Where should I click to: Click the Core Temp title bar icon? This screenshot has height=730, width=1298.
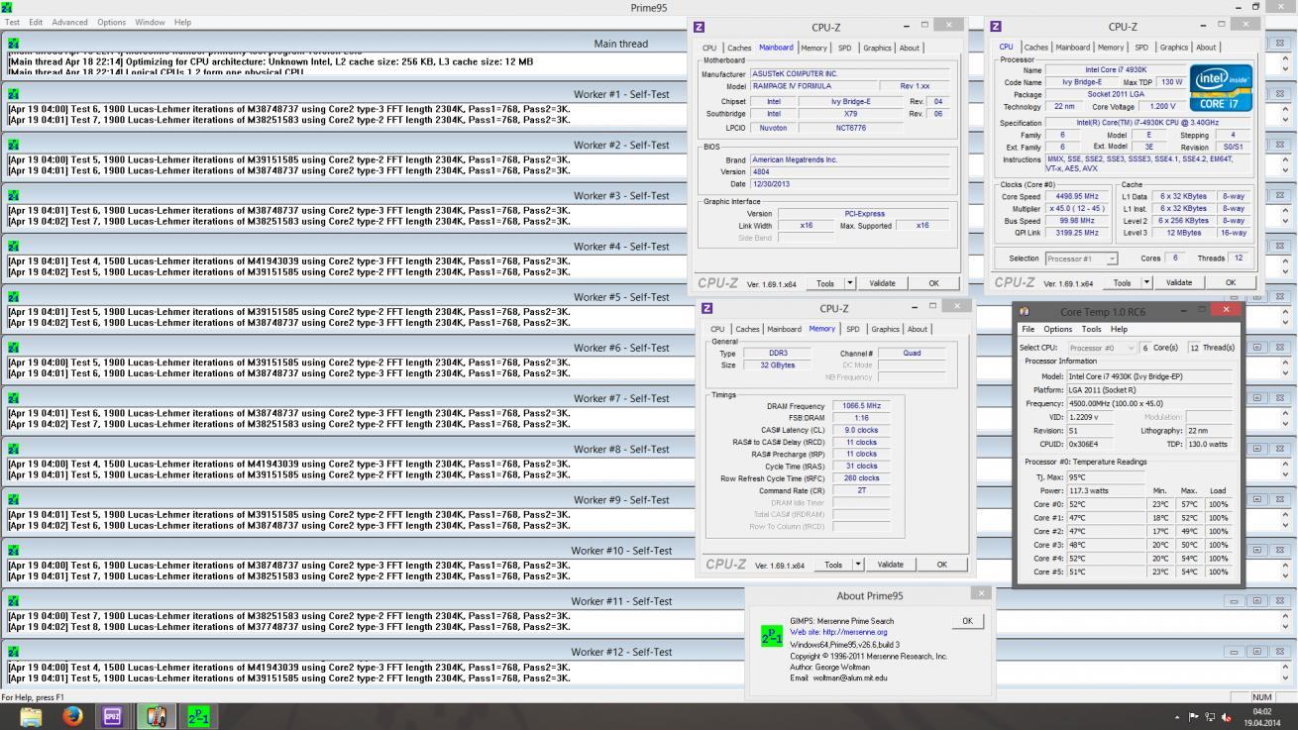pos(1025,310)
